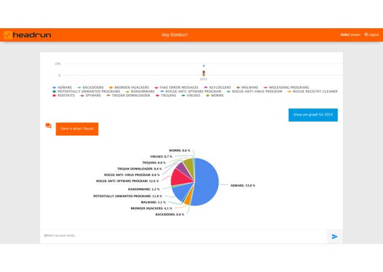This screenshot has width=383, height=272.
Task: Click the "BACKDOORS: 0.8 %" label
Action: (170, 214)
